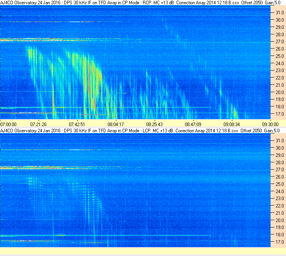Click 27.0 frequency label on LCP chart
The width and height of the screenshot is (286, 256).
[280, 170]
